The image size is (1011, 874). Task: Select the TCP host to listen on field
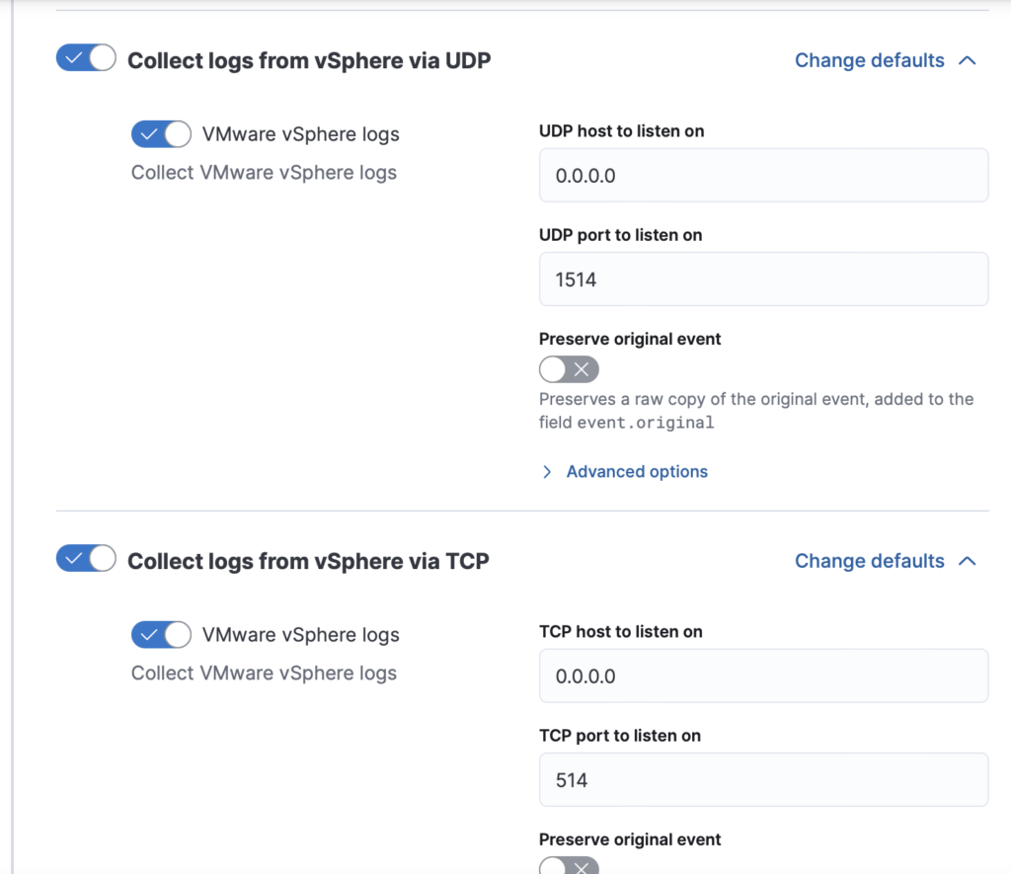coord(763,675)
